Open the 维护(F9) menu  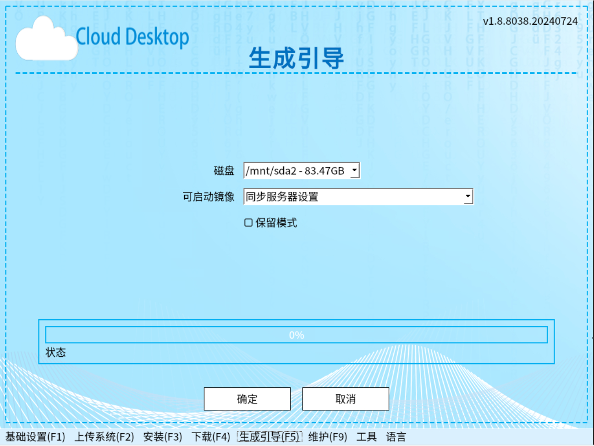pos(328,437)
